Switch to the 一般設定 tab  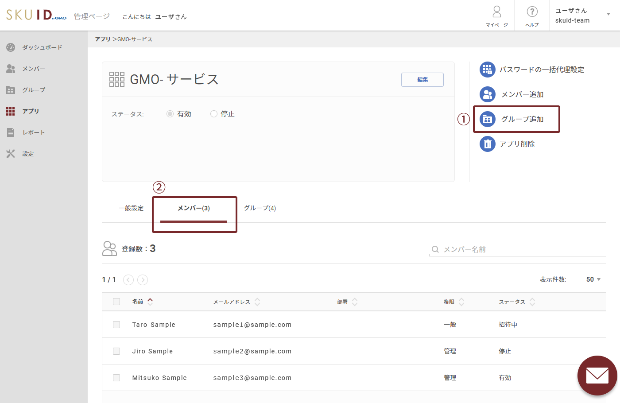(131, 208)
